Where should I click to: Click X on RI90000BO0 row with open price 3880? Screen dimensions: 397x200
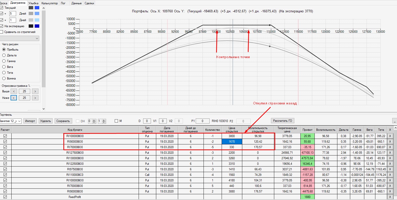[390, 191]
